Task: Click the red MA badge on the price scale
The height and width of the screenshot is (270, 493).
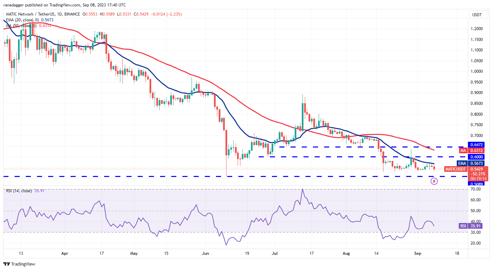Action: pos(463,150)
